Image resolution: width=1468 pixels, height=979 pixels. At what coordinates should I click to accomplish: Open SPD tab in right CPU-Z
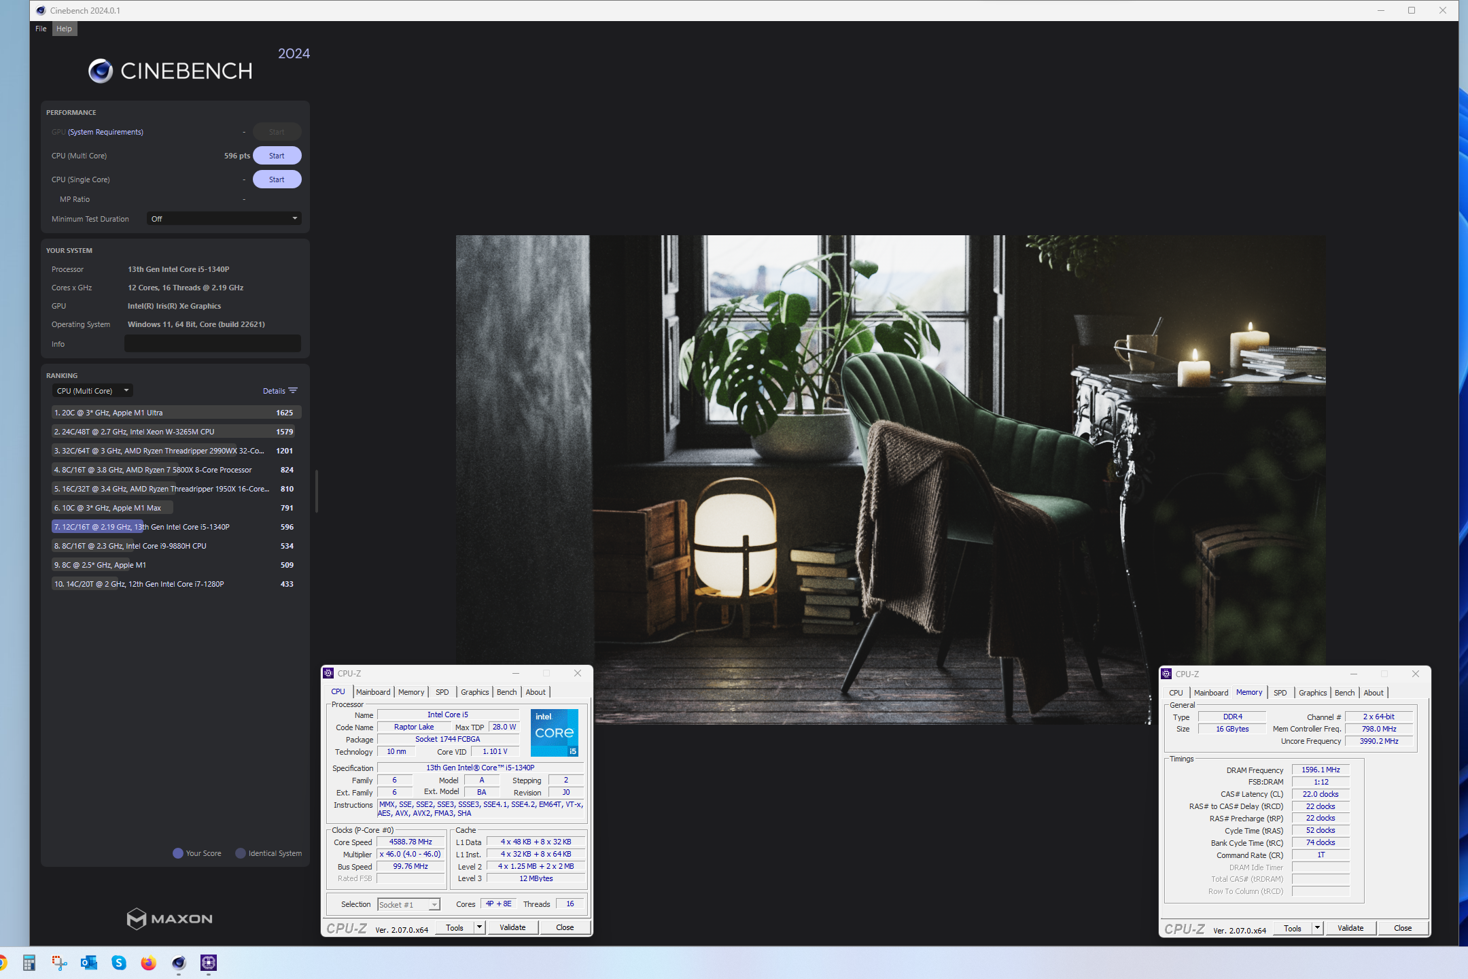[x=1280, y=693]
